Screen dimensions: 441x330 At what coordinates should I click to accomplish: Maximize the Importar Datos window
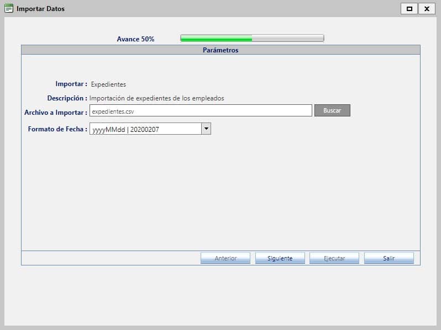[409, 9]
